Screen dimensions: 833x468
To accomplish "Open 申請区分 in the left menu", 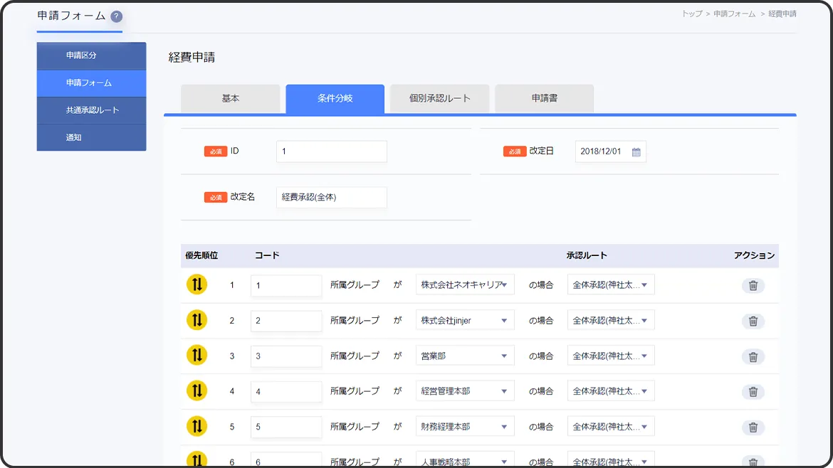I will [92, 55].
